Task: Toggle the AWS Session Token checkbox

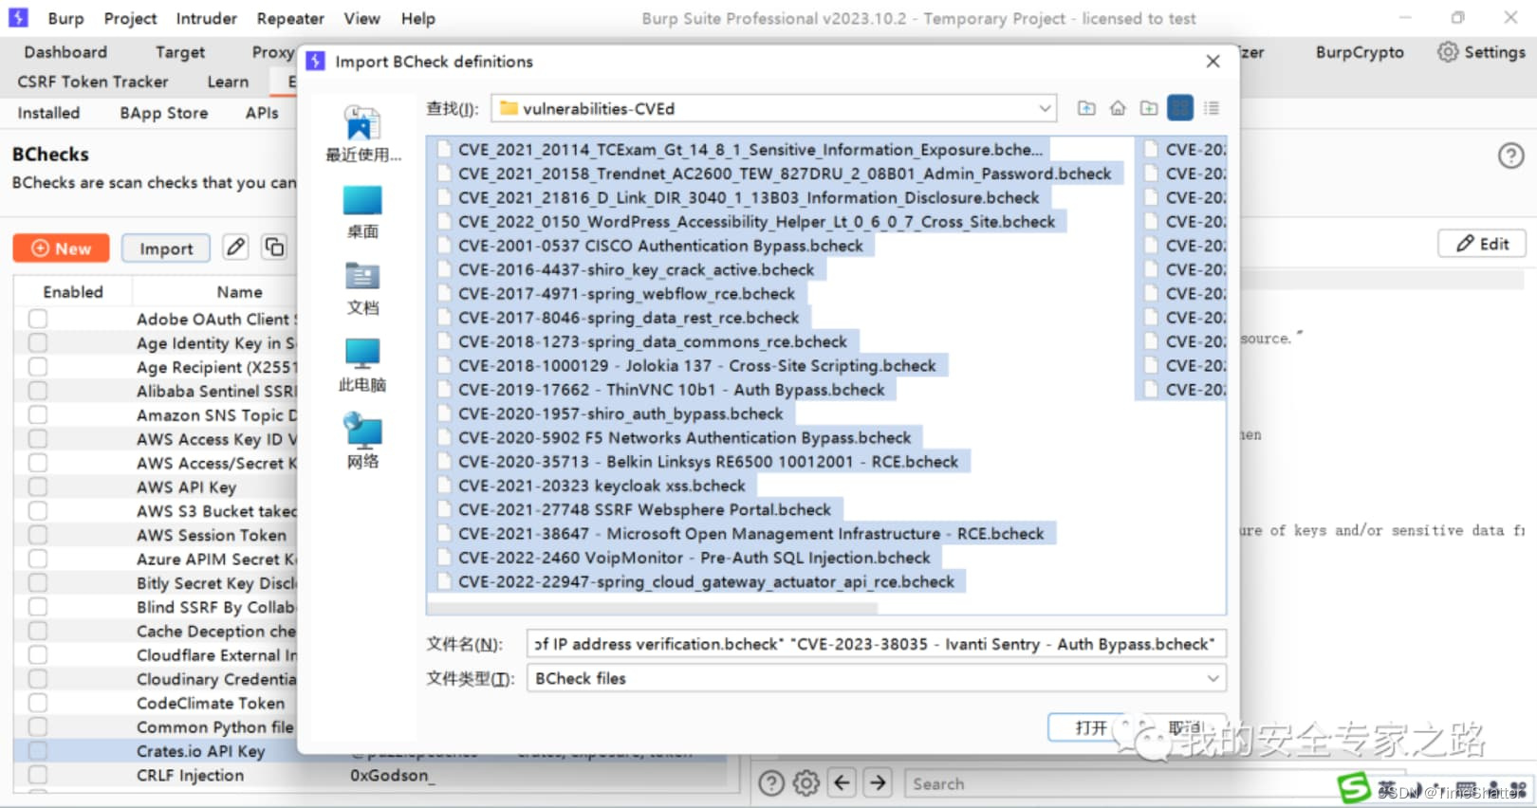Action: tap(38, 535)
